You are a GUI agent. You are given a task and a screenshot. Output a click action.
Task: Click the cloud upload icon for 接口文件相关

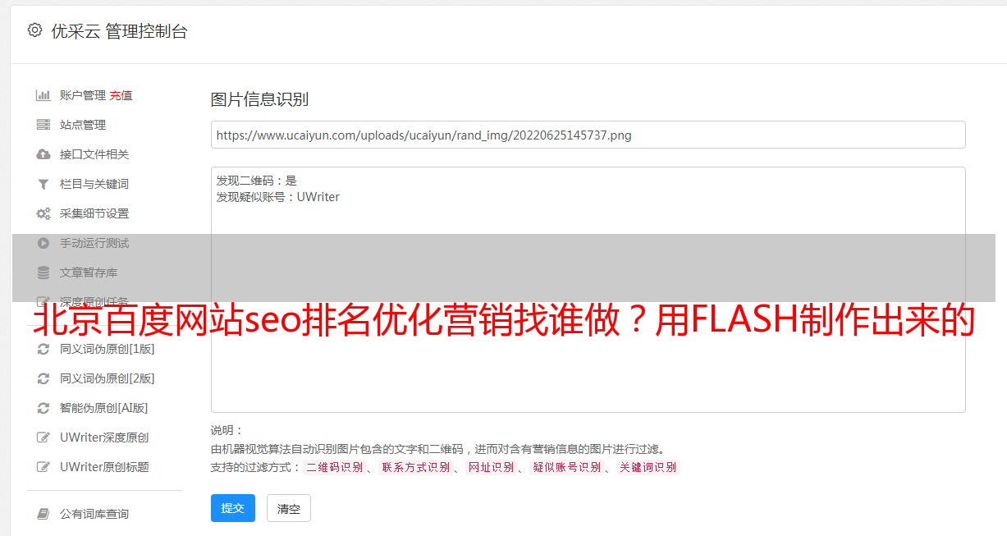(43, 154)
